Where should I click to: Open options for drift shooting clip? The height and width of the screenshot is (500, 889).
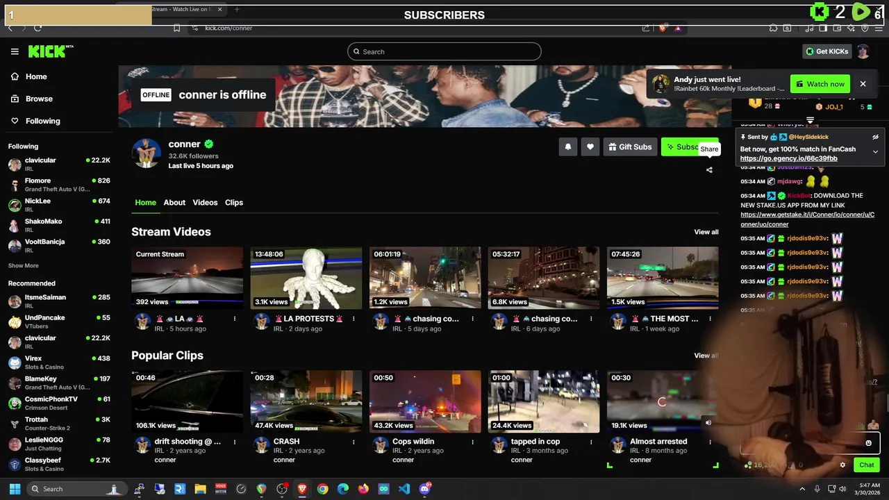coord(235,442)
